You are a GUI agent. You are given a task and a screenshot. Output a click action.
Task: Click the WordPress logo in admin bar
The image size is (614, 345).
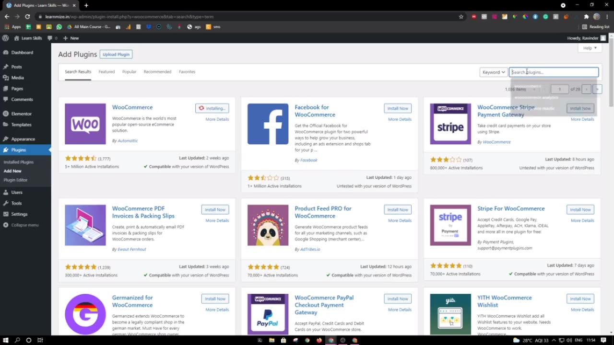click(x=5, y=38)
